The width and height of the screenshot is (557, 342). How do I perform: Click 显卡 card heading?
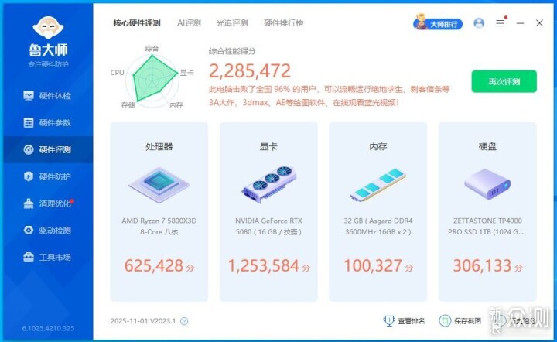(268, 146)
